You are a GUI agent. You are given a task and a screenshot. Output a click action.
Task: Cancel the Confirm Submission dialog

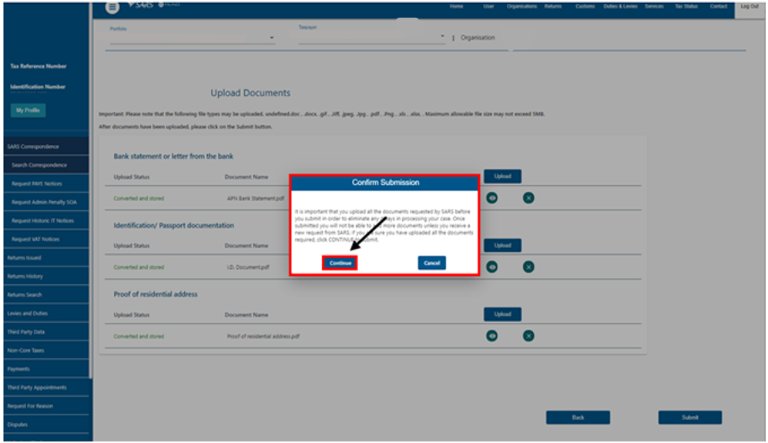click(x=432, y=263)
